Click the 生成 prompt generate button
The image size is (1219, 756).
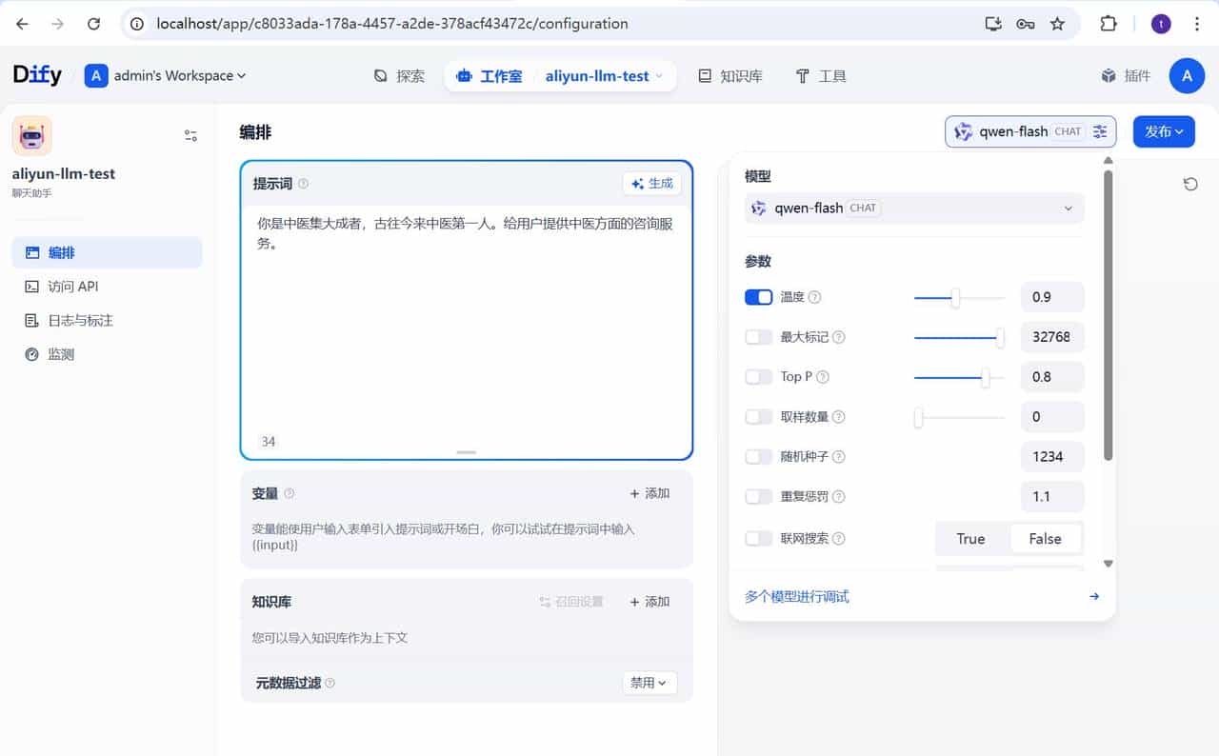[652, 184]
